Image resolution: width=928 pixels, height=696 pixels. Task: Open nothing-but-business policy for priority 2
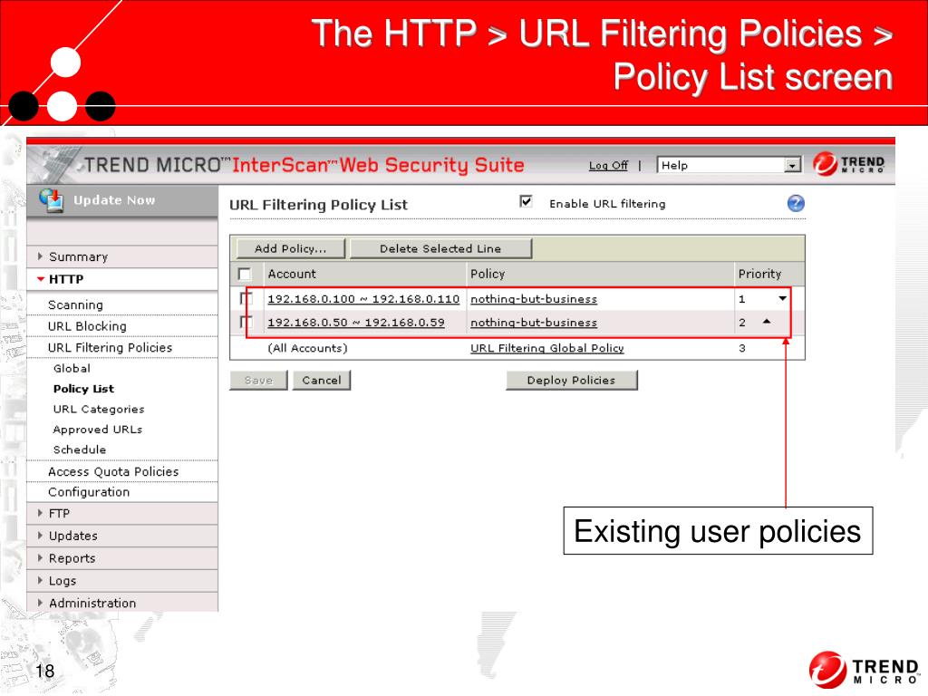point(533,323)
